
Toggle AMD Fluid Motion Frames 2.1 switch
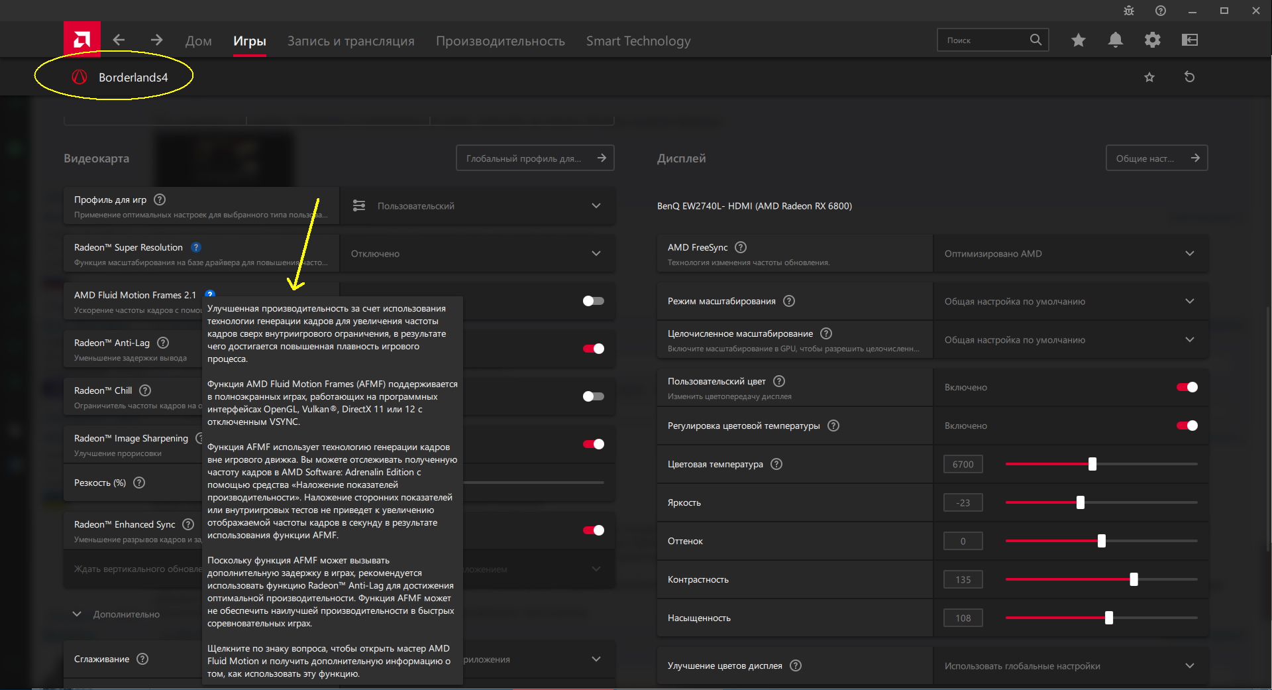pos(593,301)
